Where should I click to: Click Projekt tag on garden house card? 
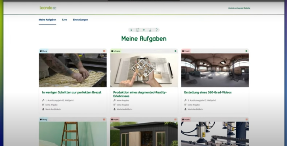click(x=115, y=120)
